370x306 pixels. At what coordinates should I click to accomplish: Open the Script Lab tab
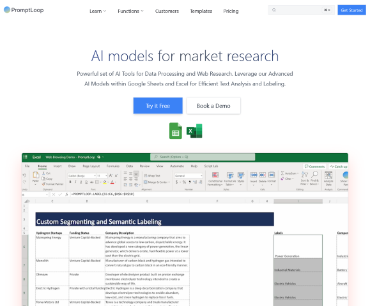pos(211,166)
